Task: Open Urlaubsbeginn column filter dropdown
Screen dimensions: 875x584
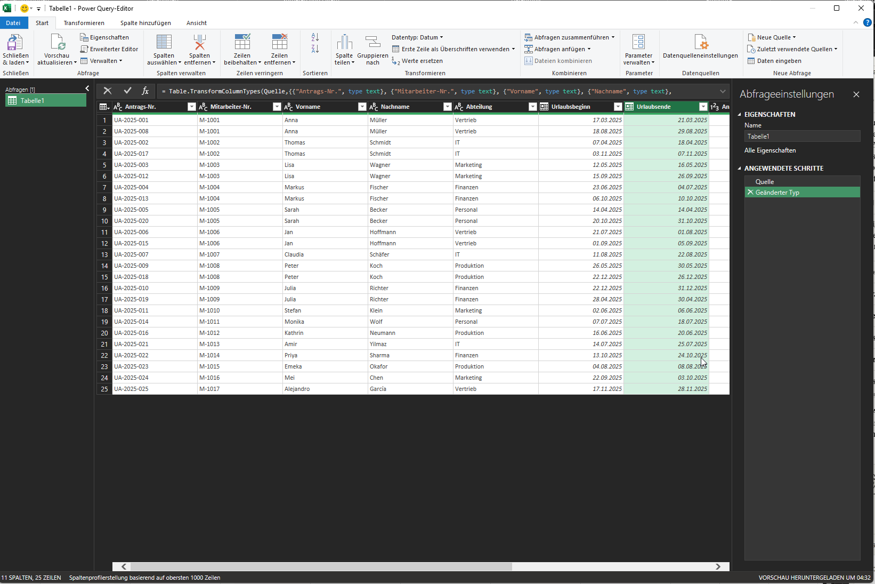Action: 618,107
